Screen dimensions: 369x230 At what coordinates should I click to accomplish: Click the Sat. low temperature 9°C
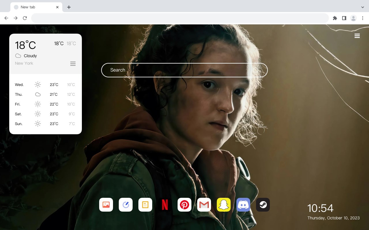[72, 114]
